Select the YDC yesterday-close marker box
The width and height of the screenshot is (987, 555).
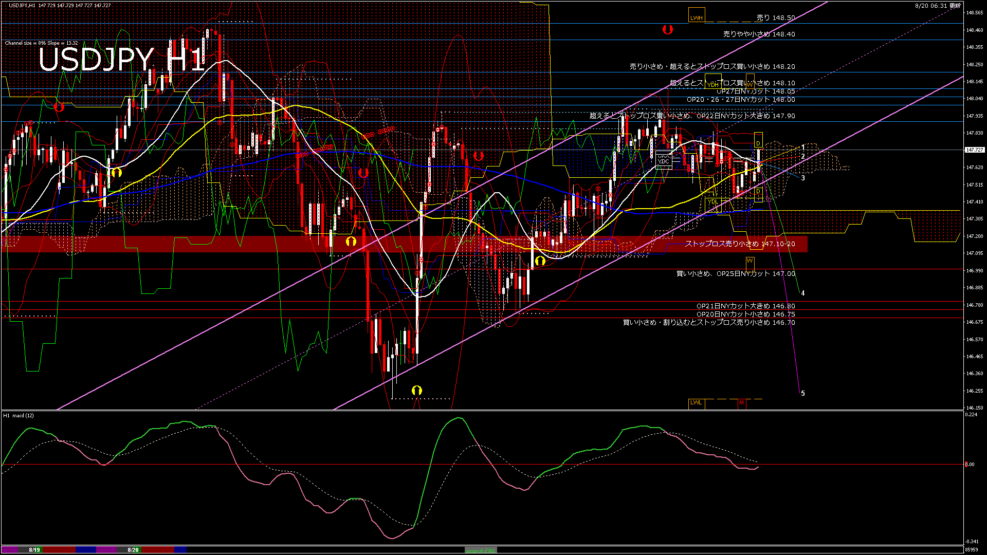click(664, 161)
